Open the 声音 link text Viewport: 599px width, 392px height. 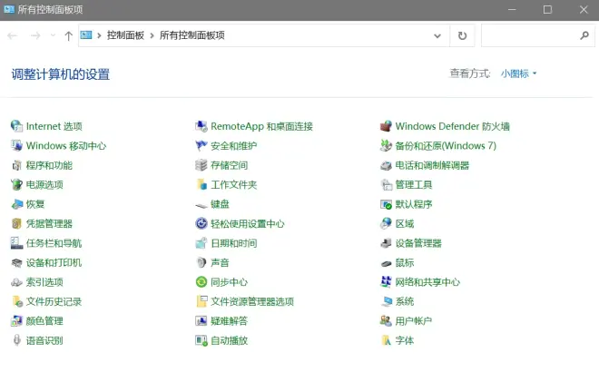pyautogui.click(x=220, y=262)
